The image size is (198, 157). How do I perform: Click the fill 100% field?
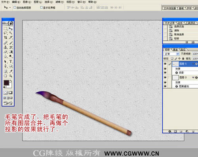pos(195,58)
